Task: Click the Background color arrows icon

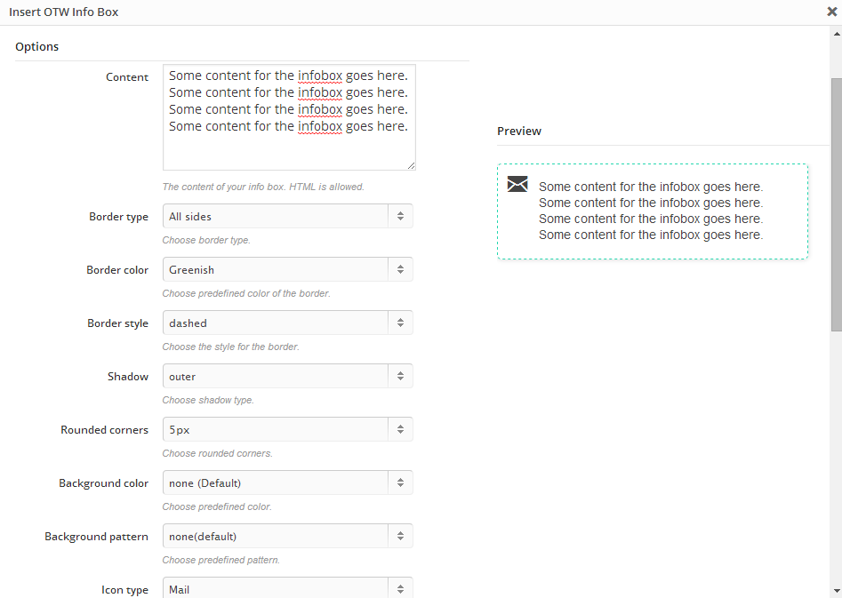Action: click(401, 482)
